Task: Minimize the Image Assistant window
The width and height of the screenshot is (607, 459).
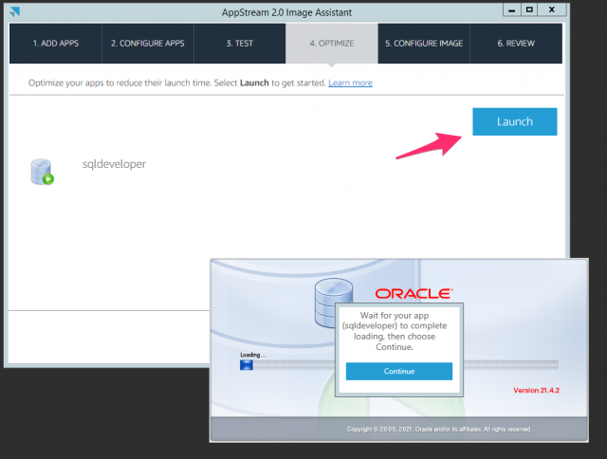Action: coord(512,9)
